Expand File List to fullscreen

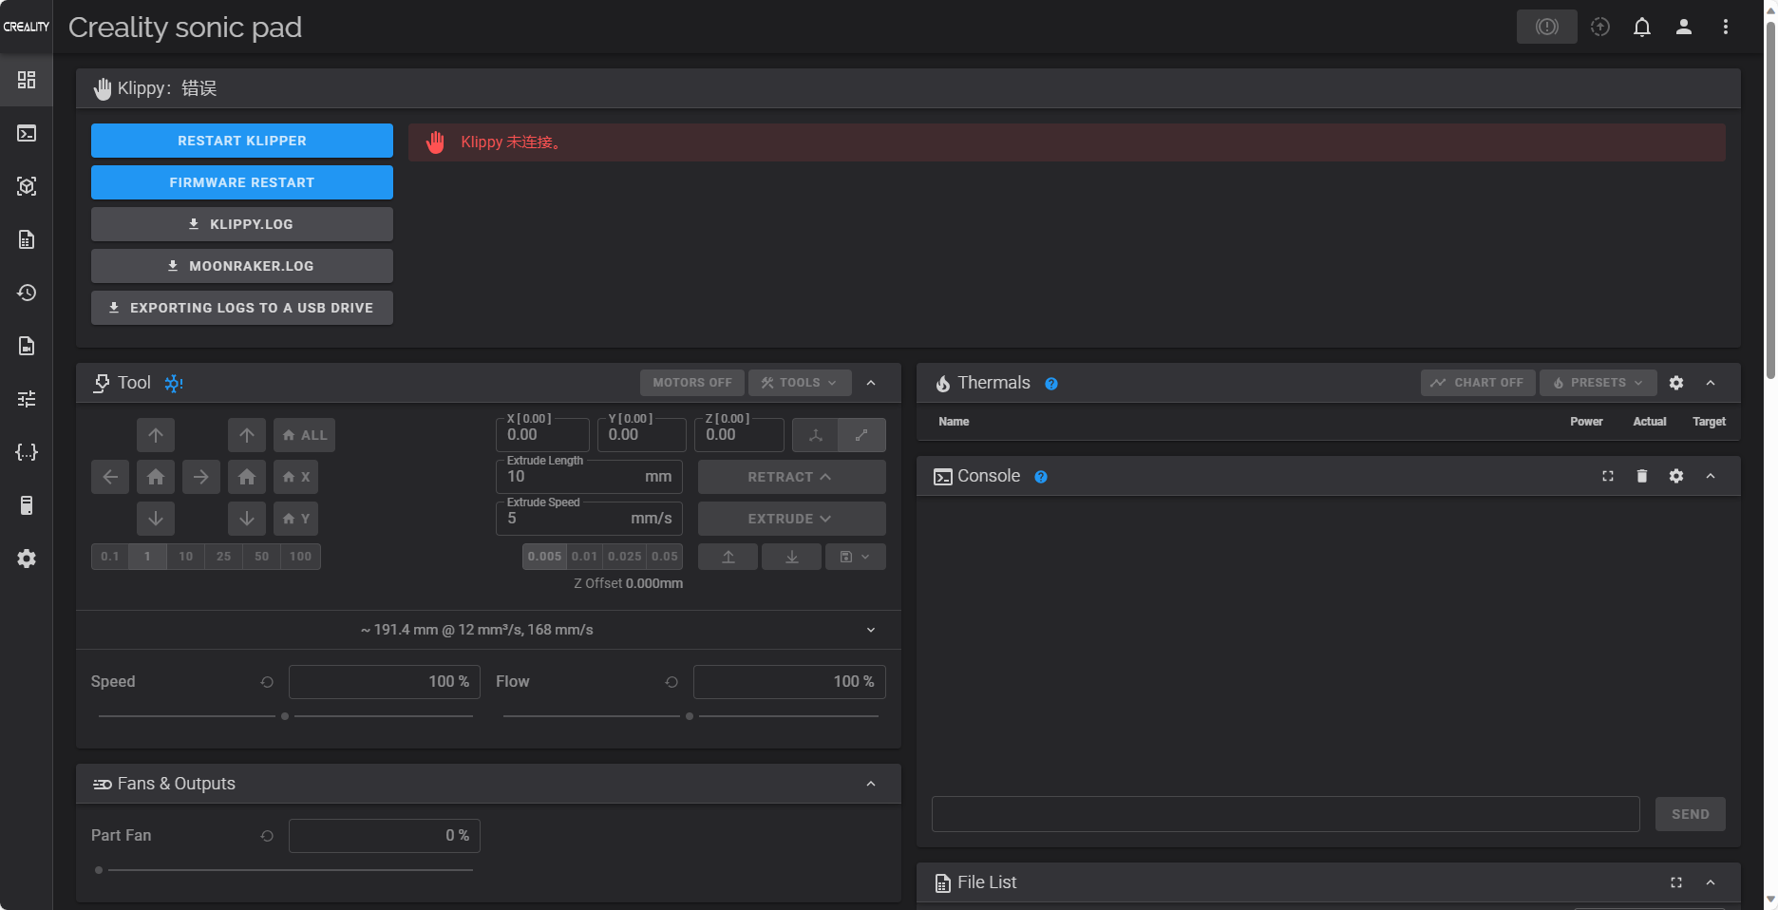[1676, 882]
